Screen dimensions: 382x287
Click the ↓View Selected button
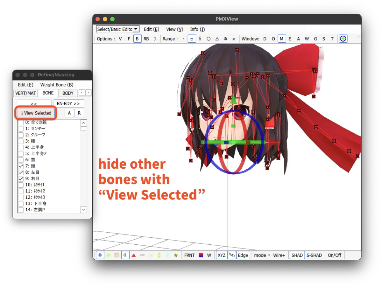pyautogui.click(x=36, y=113)
